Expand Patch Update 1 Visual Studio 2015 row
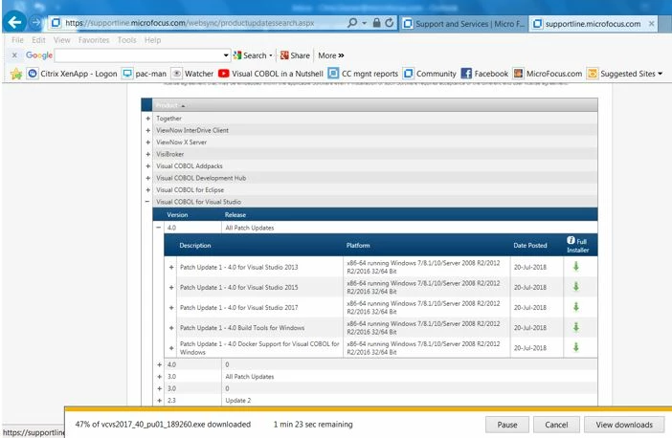The height and width of the screenshot is (438, 672). tap(171, 287)
